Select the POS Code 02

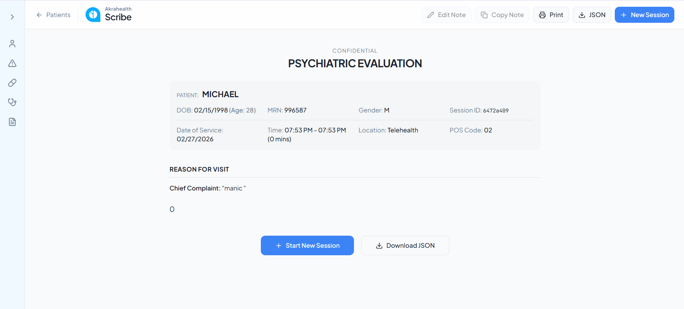488,130
